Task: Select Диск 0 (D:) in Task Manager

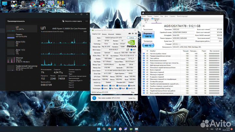Action: pyautogui.click(x=22, y=44)
